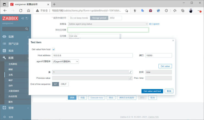Open the browser extensions puzzle icon
This screenshot has width=204, height=120.
[166, 11]
